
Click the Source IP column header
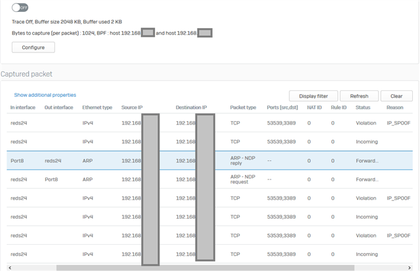click(132, 107)
